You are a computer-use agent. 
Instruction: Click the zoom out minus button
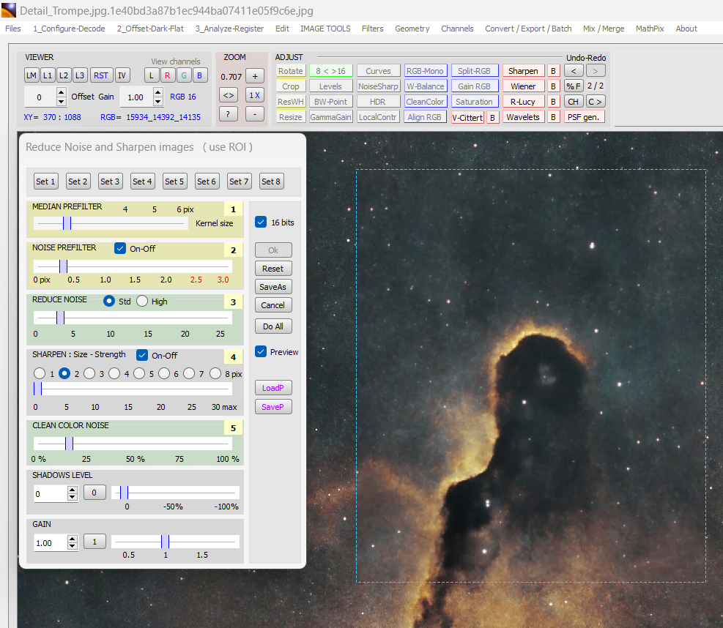pos(254,113)
